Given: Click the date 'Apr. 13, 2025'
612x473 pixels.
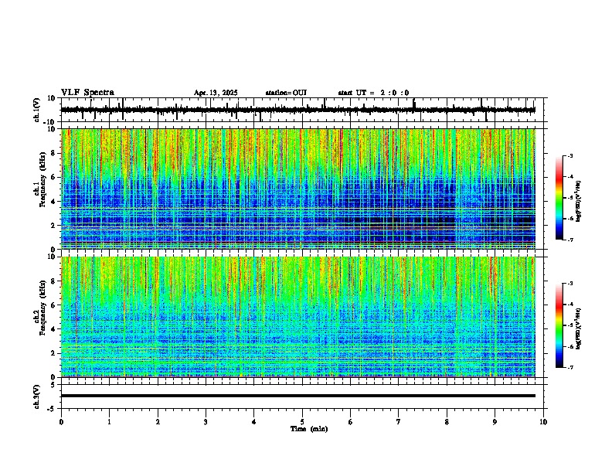Looking at the screenshot, I should click(x=216, y=93).
